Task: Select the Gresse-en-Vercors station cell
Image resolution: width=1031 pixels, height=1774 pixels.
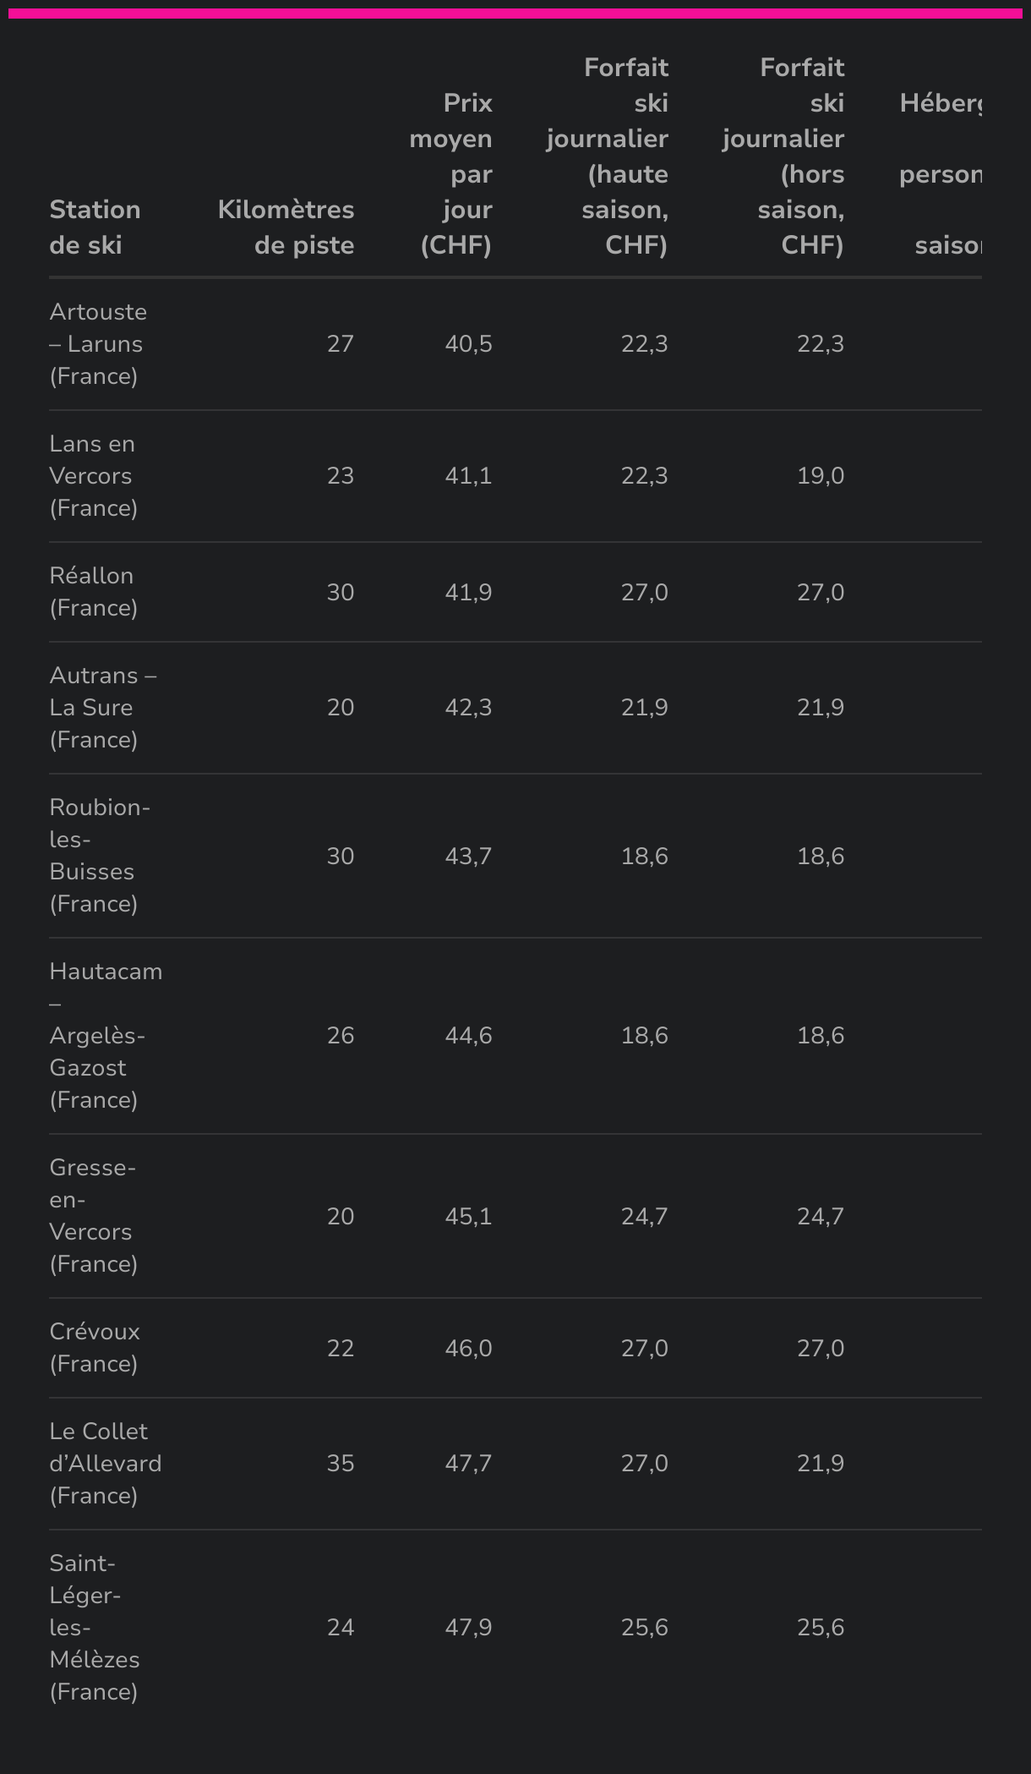Action: (93, 1215)
